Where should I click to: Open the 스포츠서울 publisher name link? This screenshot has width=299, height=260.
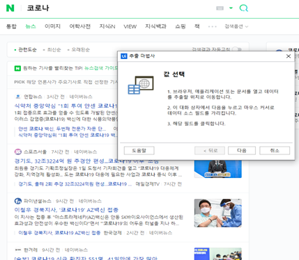click(35, 152)
